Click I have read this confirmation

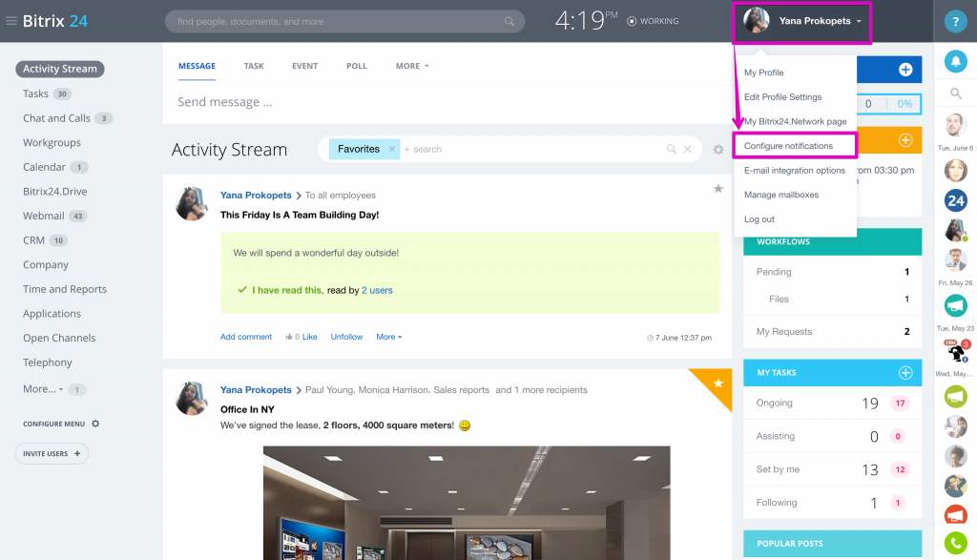pos(286,290)
